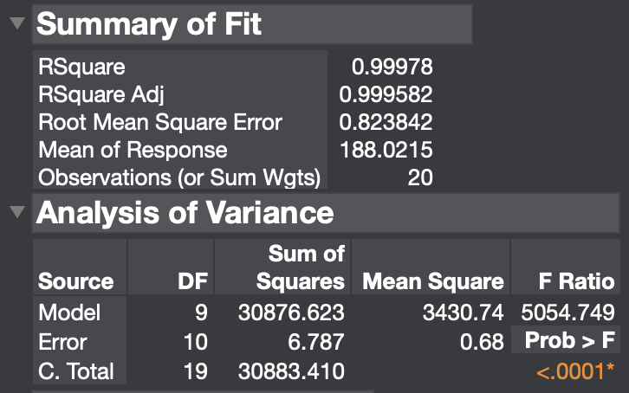This screenshot has width=629, height=393.
Task: Click the Source column header
Action: click(76, 280)
